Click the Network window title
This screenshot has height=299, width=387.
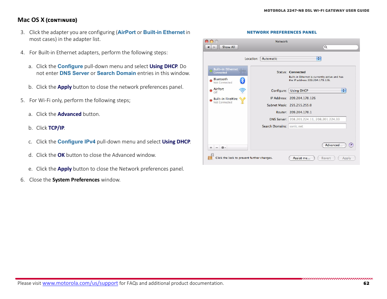pyautogui.click(x=282, y=41)
